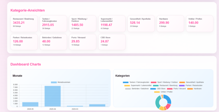
Task: Toggle Gesundheit / Apotheke legend entry
Action: coord(192,82)
